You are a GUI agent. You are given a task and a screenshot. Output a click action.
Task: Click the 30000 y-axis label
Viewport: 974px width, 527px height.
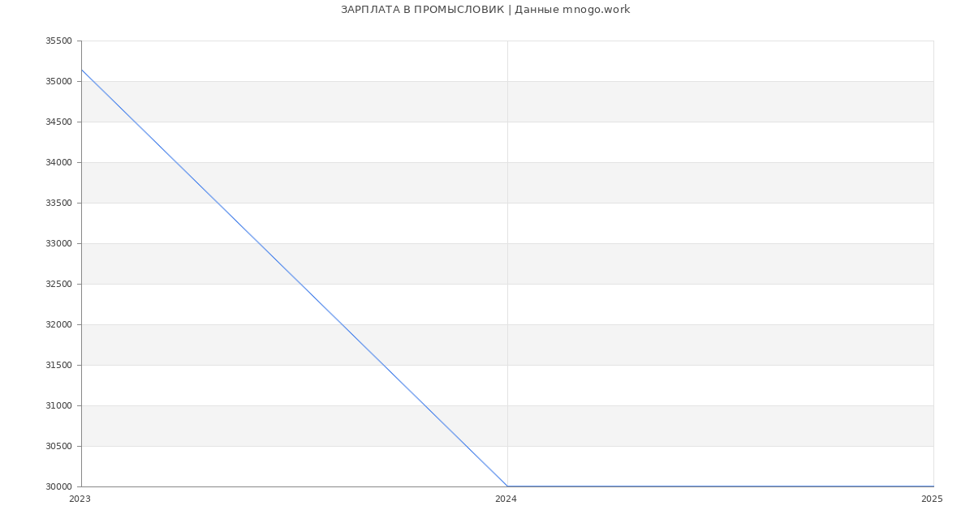[58, 487]
